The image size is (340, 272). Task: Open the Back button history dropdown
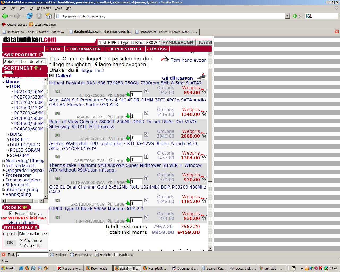(x=11, y=16)
